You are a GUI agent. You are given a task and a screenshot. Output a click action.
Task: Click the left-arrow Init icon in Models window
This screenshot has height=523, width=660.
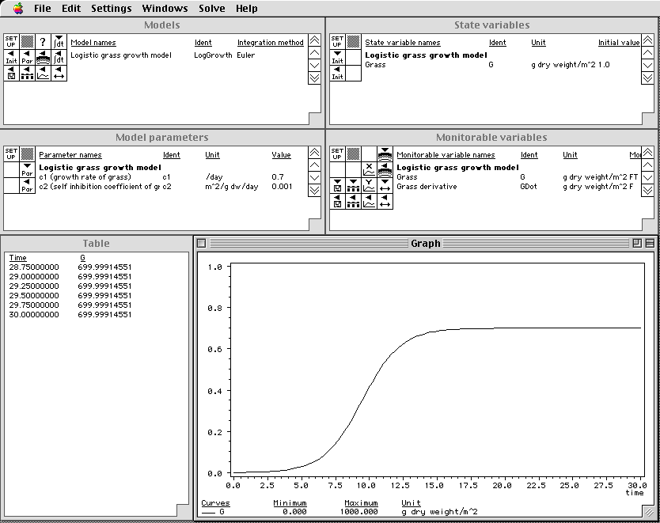tap(11, 57)
